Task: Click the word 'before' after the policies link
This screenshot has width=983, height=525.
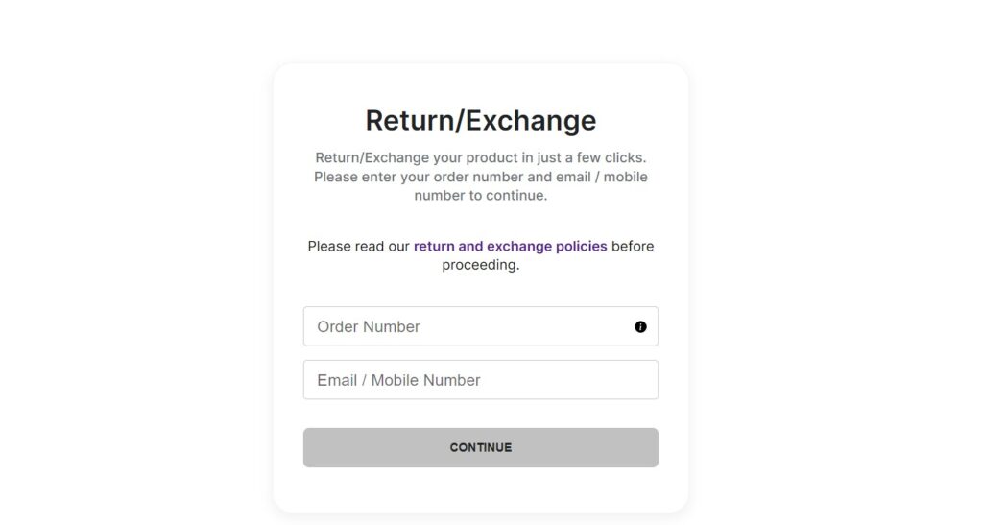Action: [633, 247]
